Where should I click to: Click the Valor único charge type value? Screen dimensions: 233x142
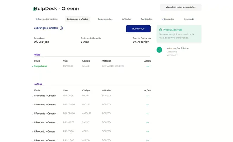pyautogui.click(x=141, y=42)
